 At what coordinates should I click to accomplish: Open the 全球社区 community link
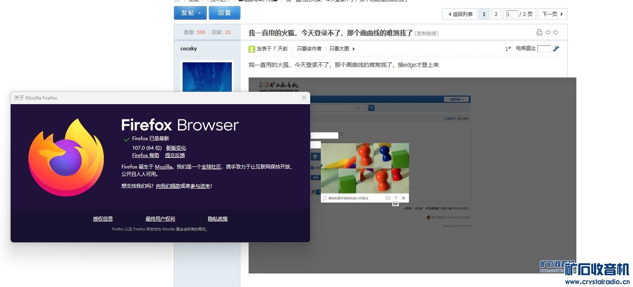click(x=211, y=167)
